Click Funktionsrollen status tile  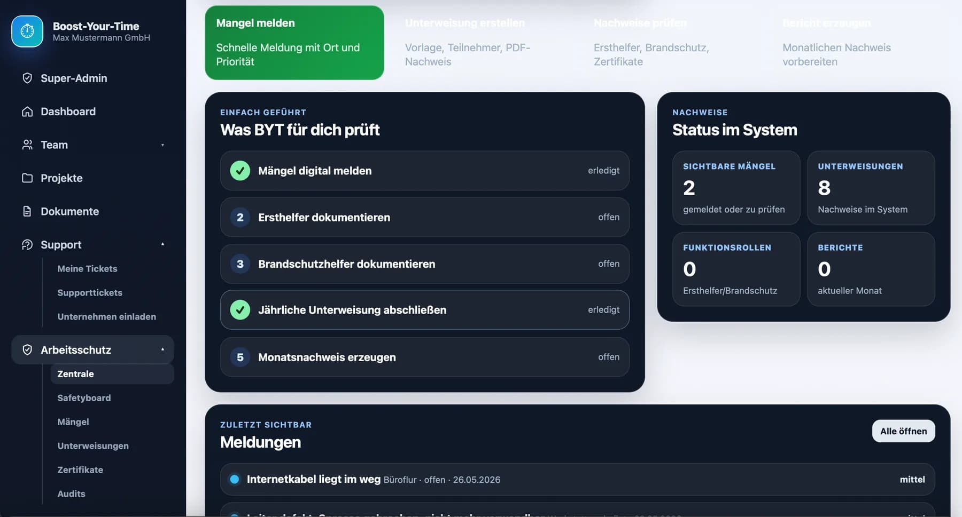(x=736, y=269)
